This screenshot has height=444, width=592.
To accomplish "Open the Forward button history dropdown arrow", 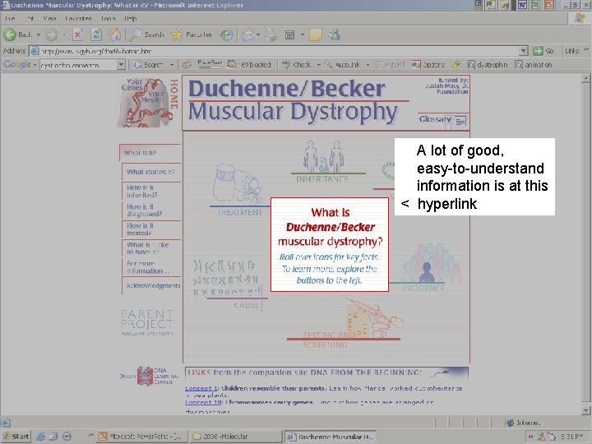I will (64, 35).
